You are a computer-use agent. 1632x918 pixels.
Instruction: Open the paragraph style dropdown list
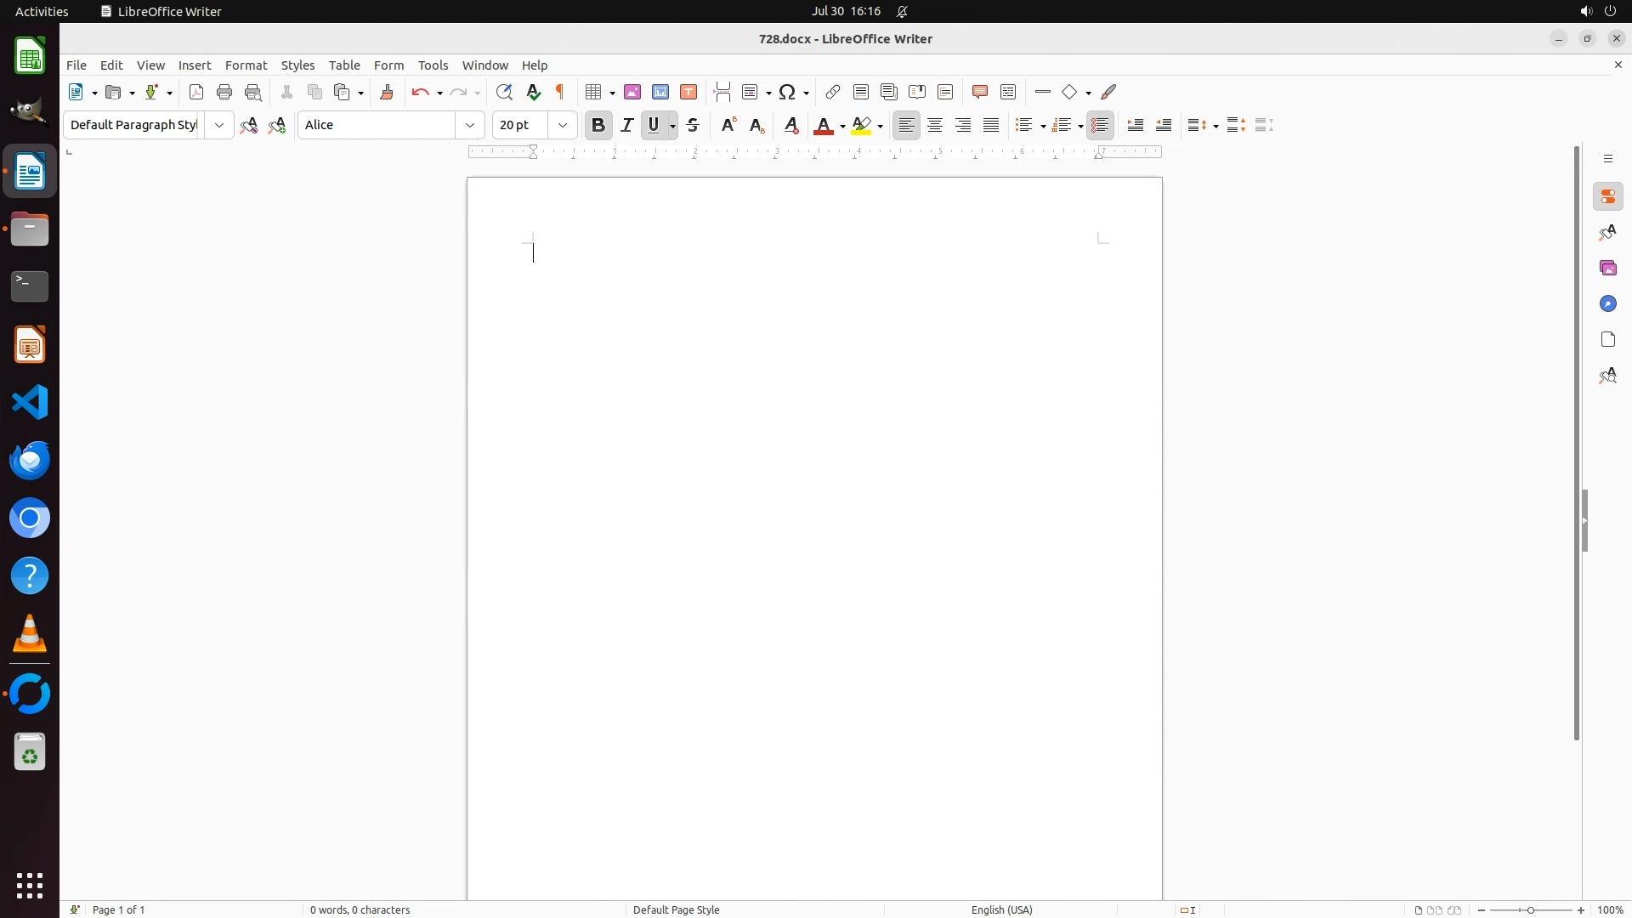pos(219,126)
